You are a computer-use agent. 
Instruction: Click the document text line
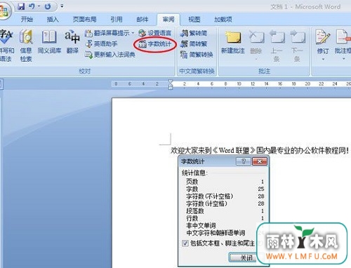[x=260, y=150]
